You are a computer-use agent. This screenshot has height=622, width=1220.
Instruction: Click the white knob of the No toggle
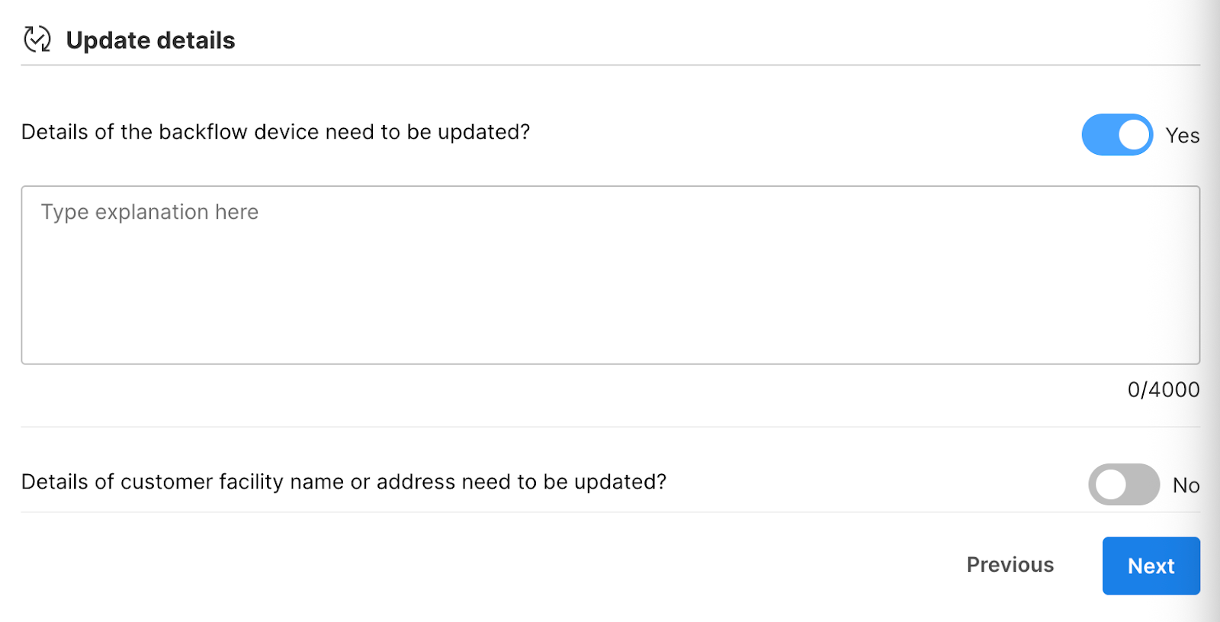[1111, 485]
